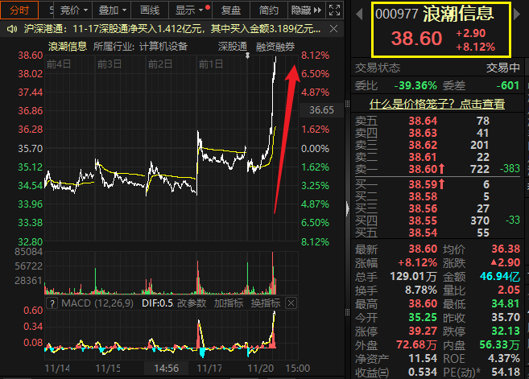The image size is (529, 379).
Task: Click 改参数 for MACD
Action: 192,303
